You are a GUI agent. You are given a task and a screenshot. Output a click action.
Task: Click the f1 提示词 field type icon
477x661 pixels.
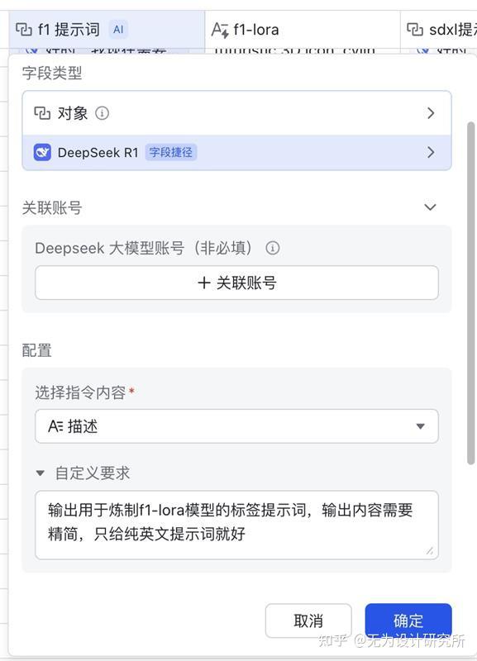(x=22, y=27)
